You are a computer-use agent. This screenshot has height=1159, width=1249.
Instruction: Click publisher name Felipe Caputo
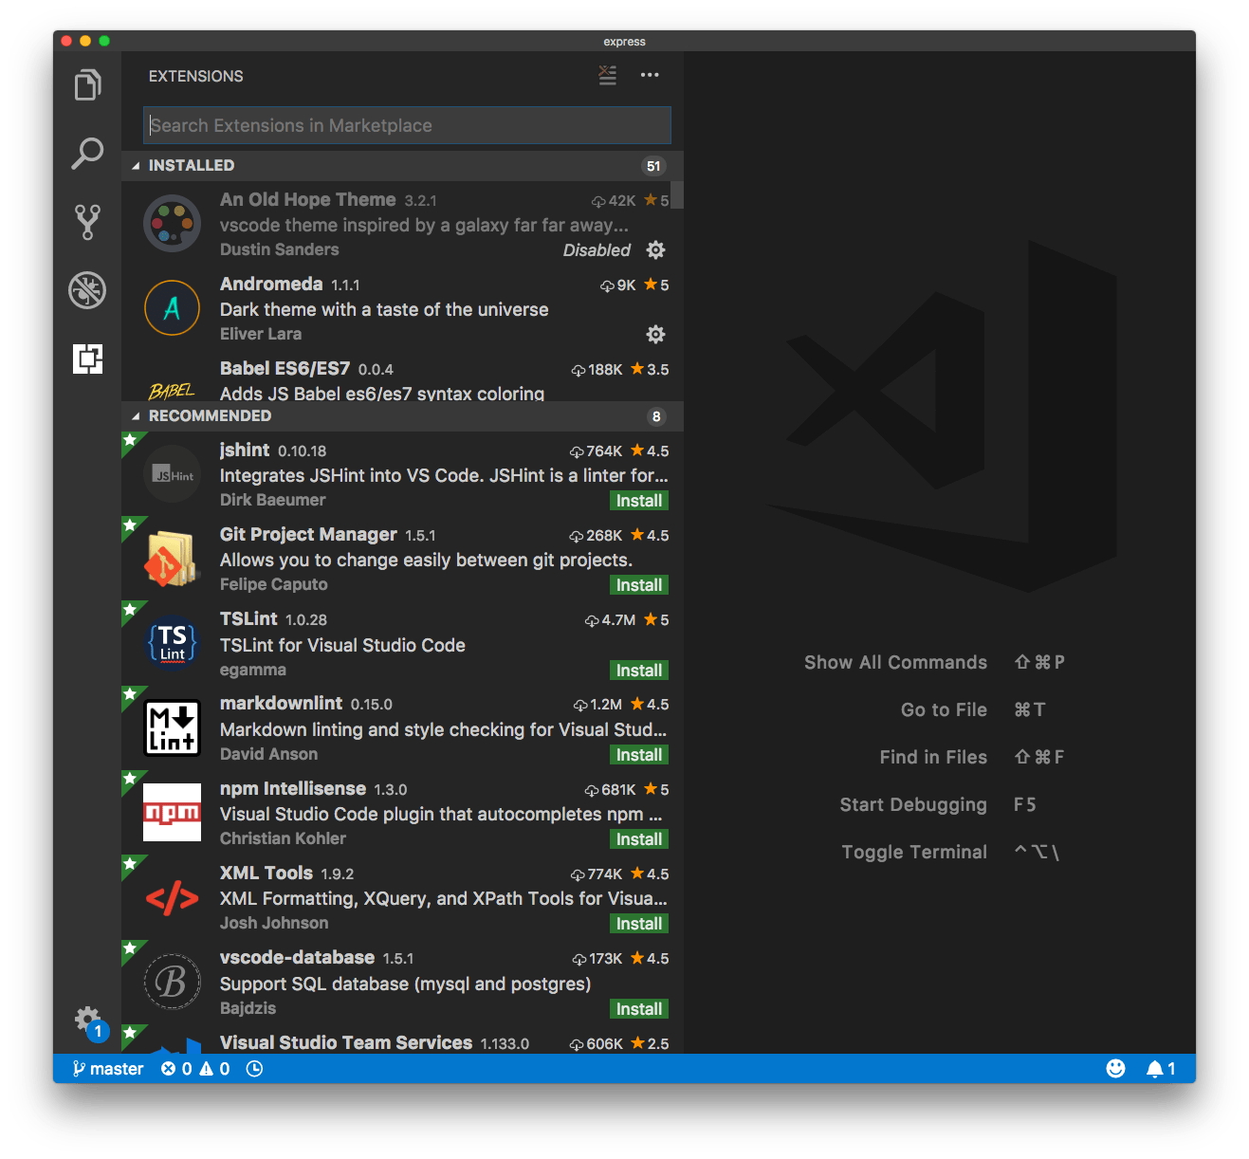click(x=274, y=584)
